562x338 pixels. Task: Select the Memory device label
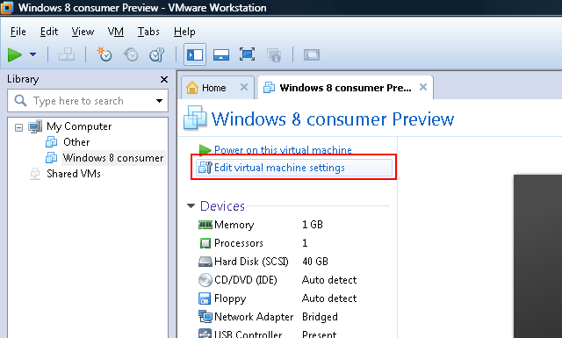tap(234, 225)
